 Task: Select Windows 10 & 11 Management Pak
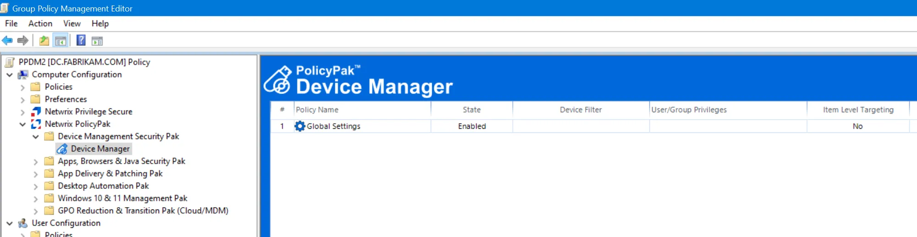122,198
